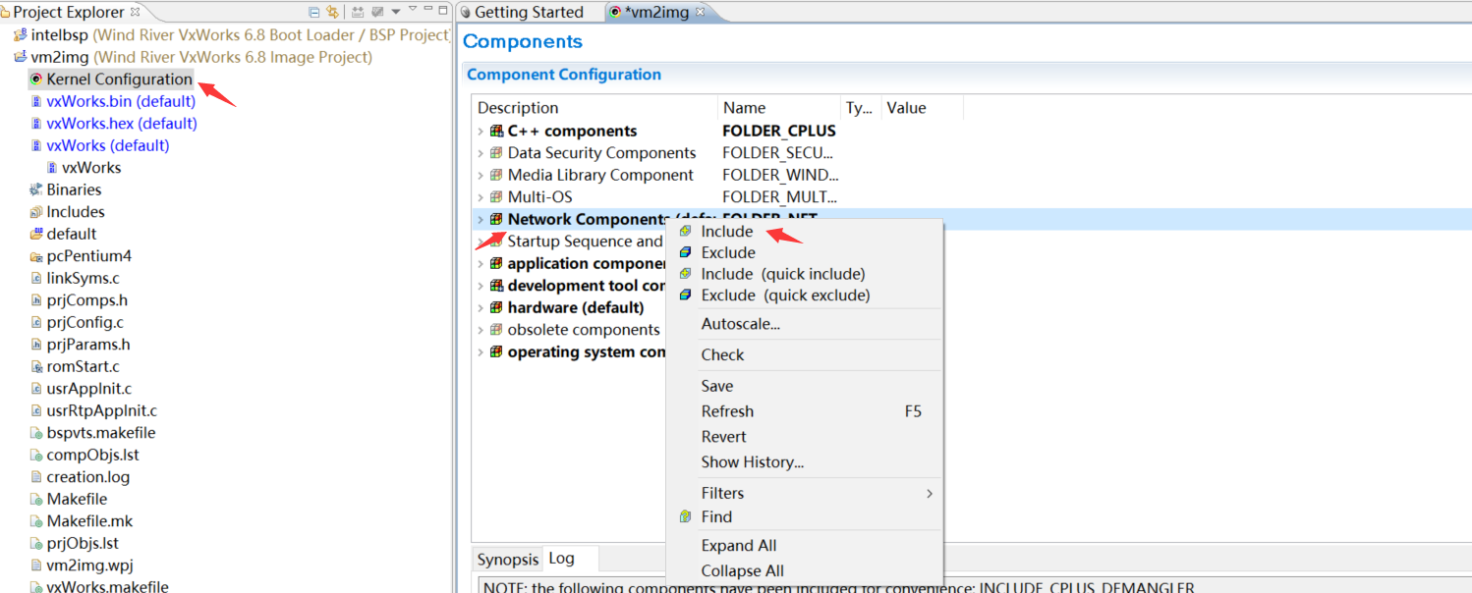This screenshot has width=1472, height=593.
Task: Select Refresh in the context menu
Action: [x=805, y=411]
